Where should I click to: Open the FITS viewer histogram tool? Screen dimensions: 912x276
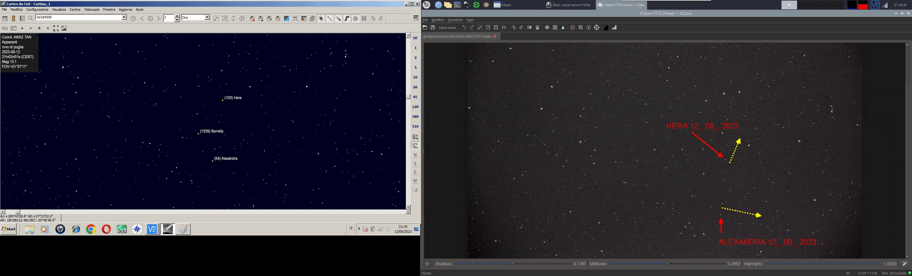point(606,28)
